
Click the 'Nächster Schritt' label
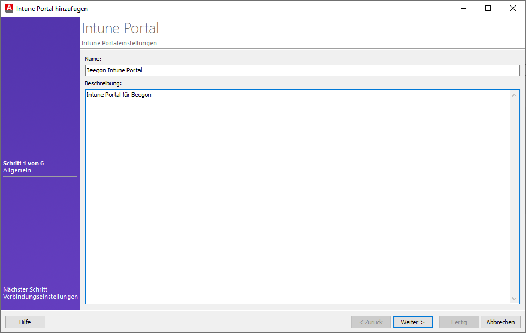pos(26,289)
